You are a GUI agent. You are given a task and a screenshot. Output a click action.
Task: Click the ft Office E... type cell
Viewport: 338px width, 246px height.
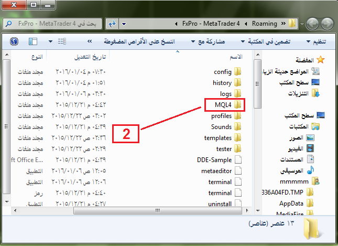point(27,160)
